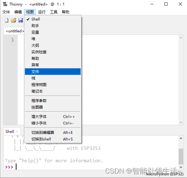Click MicroPython (ESP32) interpreter selector
The width and height of the screenshot is (187, 178).
point(165,174)
